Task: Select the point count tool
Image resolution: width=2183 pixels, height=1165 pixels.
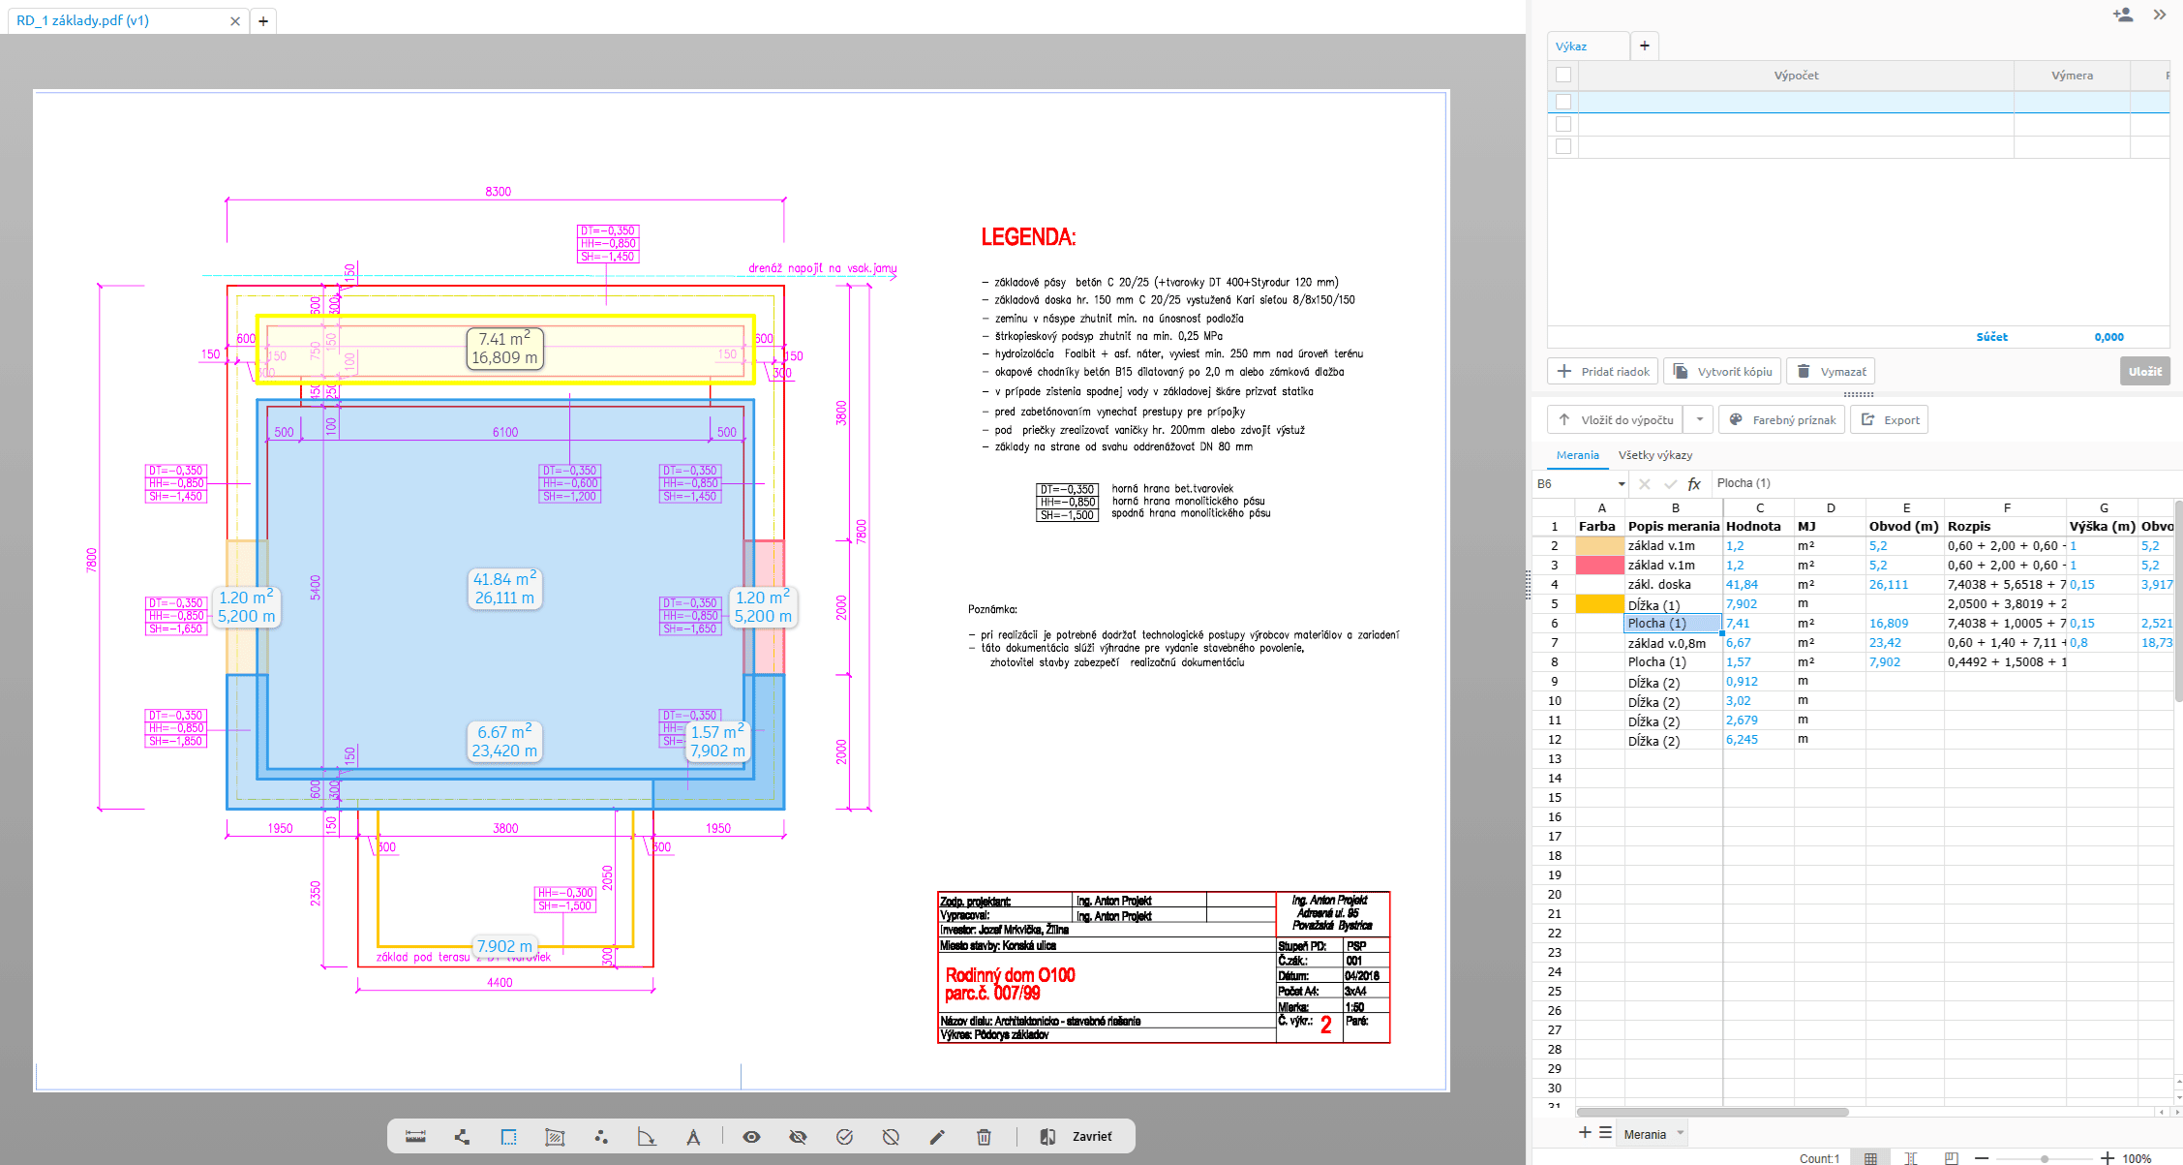Action: click(601, 1137)
